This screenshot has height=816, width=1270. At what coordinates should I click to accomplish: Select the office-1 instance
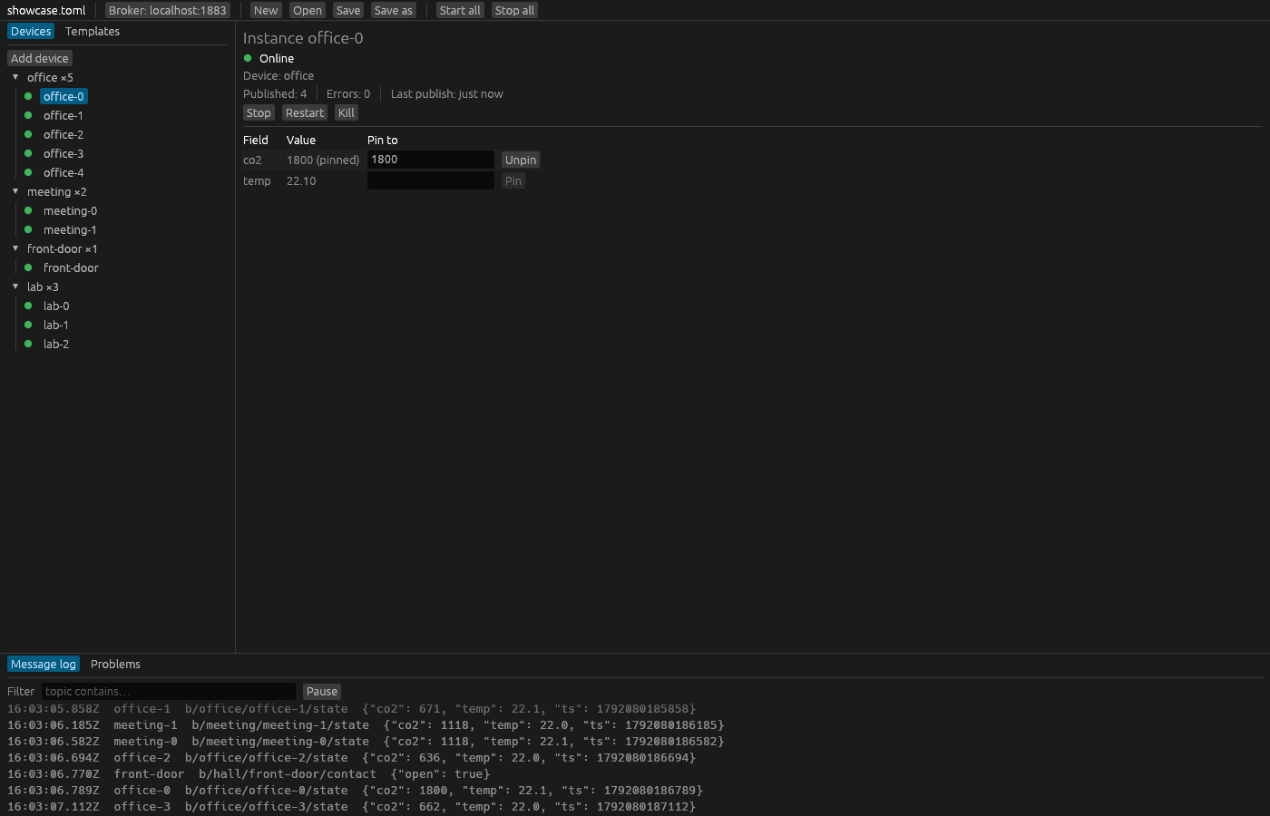[x=63, y=115]
